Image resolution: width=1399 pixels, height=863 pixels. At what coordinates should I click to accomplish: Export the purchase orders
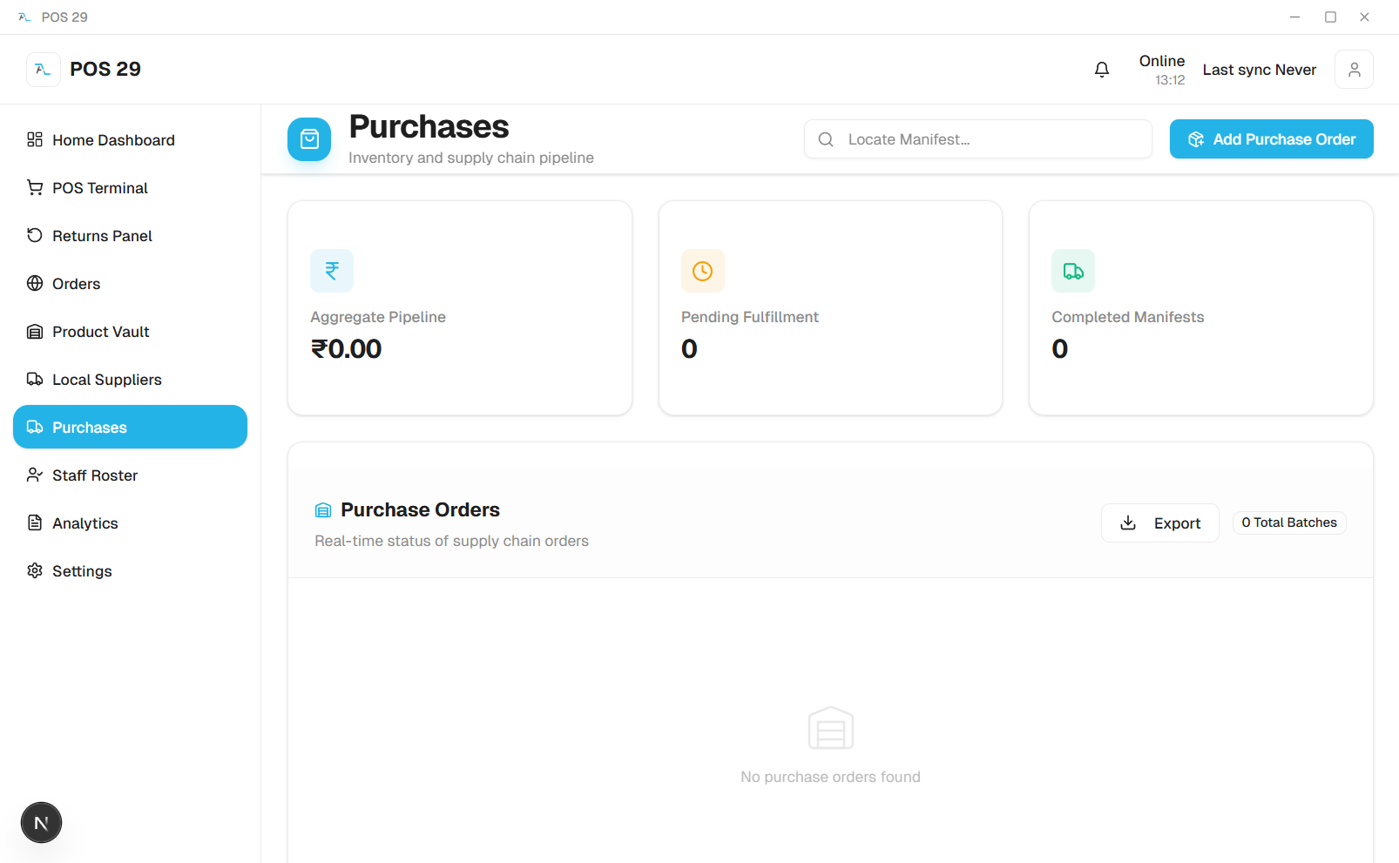pos(1159,523)
